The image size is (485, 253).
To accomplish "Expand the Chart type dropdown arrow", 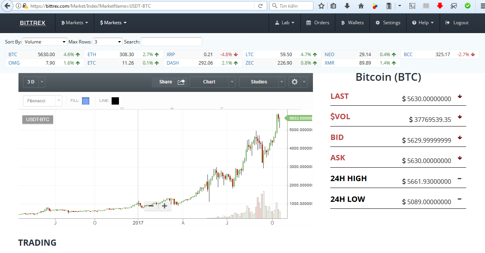I will (232, 82).
